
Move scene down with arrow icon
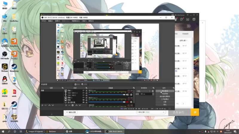53,105
